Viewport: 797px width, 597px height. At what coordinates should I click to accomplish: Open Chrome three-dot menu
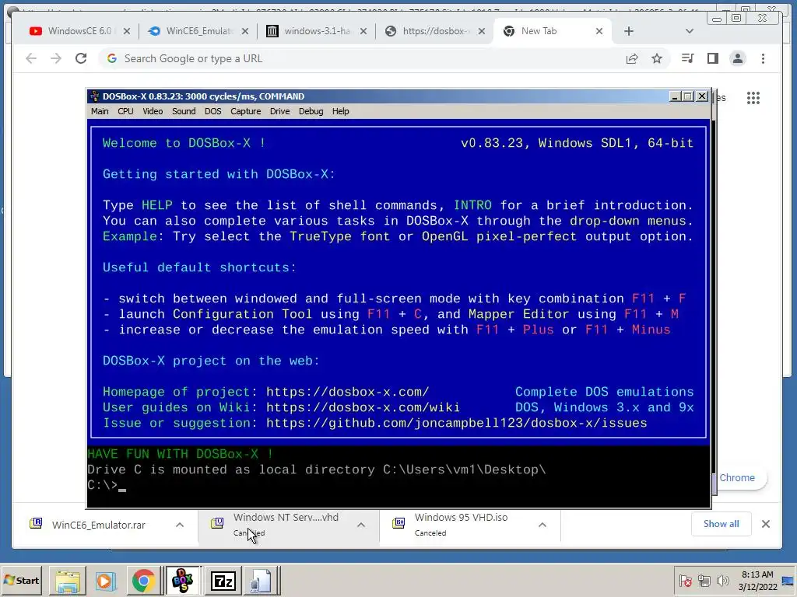(x=763, y=58)
